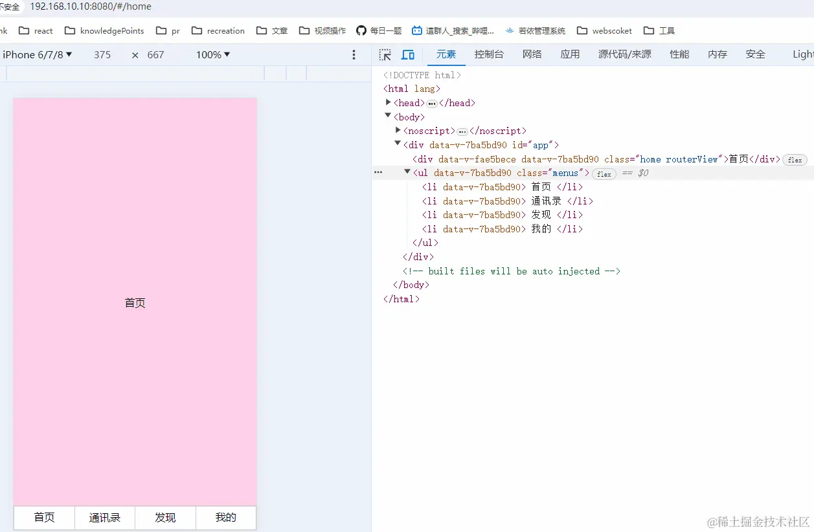This screenshot has height=532, width=814.
Task: Select the li 通讯录 element row
Action: coord(507,201)
